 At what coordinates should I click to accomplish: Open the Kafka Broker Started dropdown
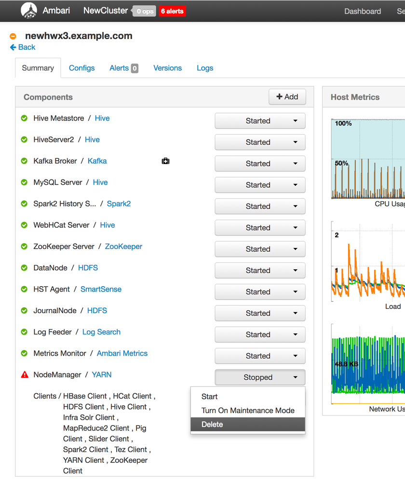click(260, 164)
